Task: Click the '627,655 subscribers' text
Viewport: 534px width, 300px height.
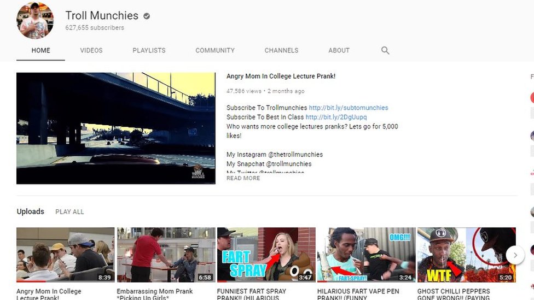Action: tap(95, 27)
